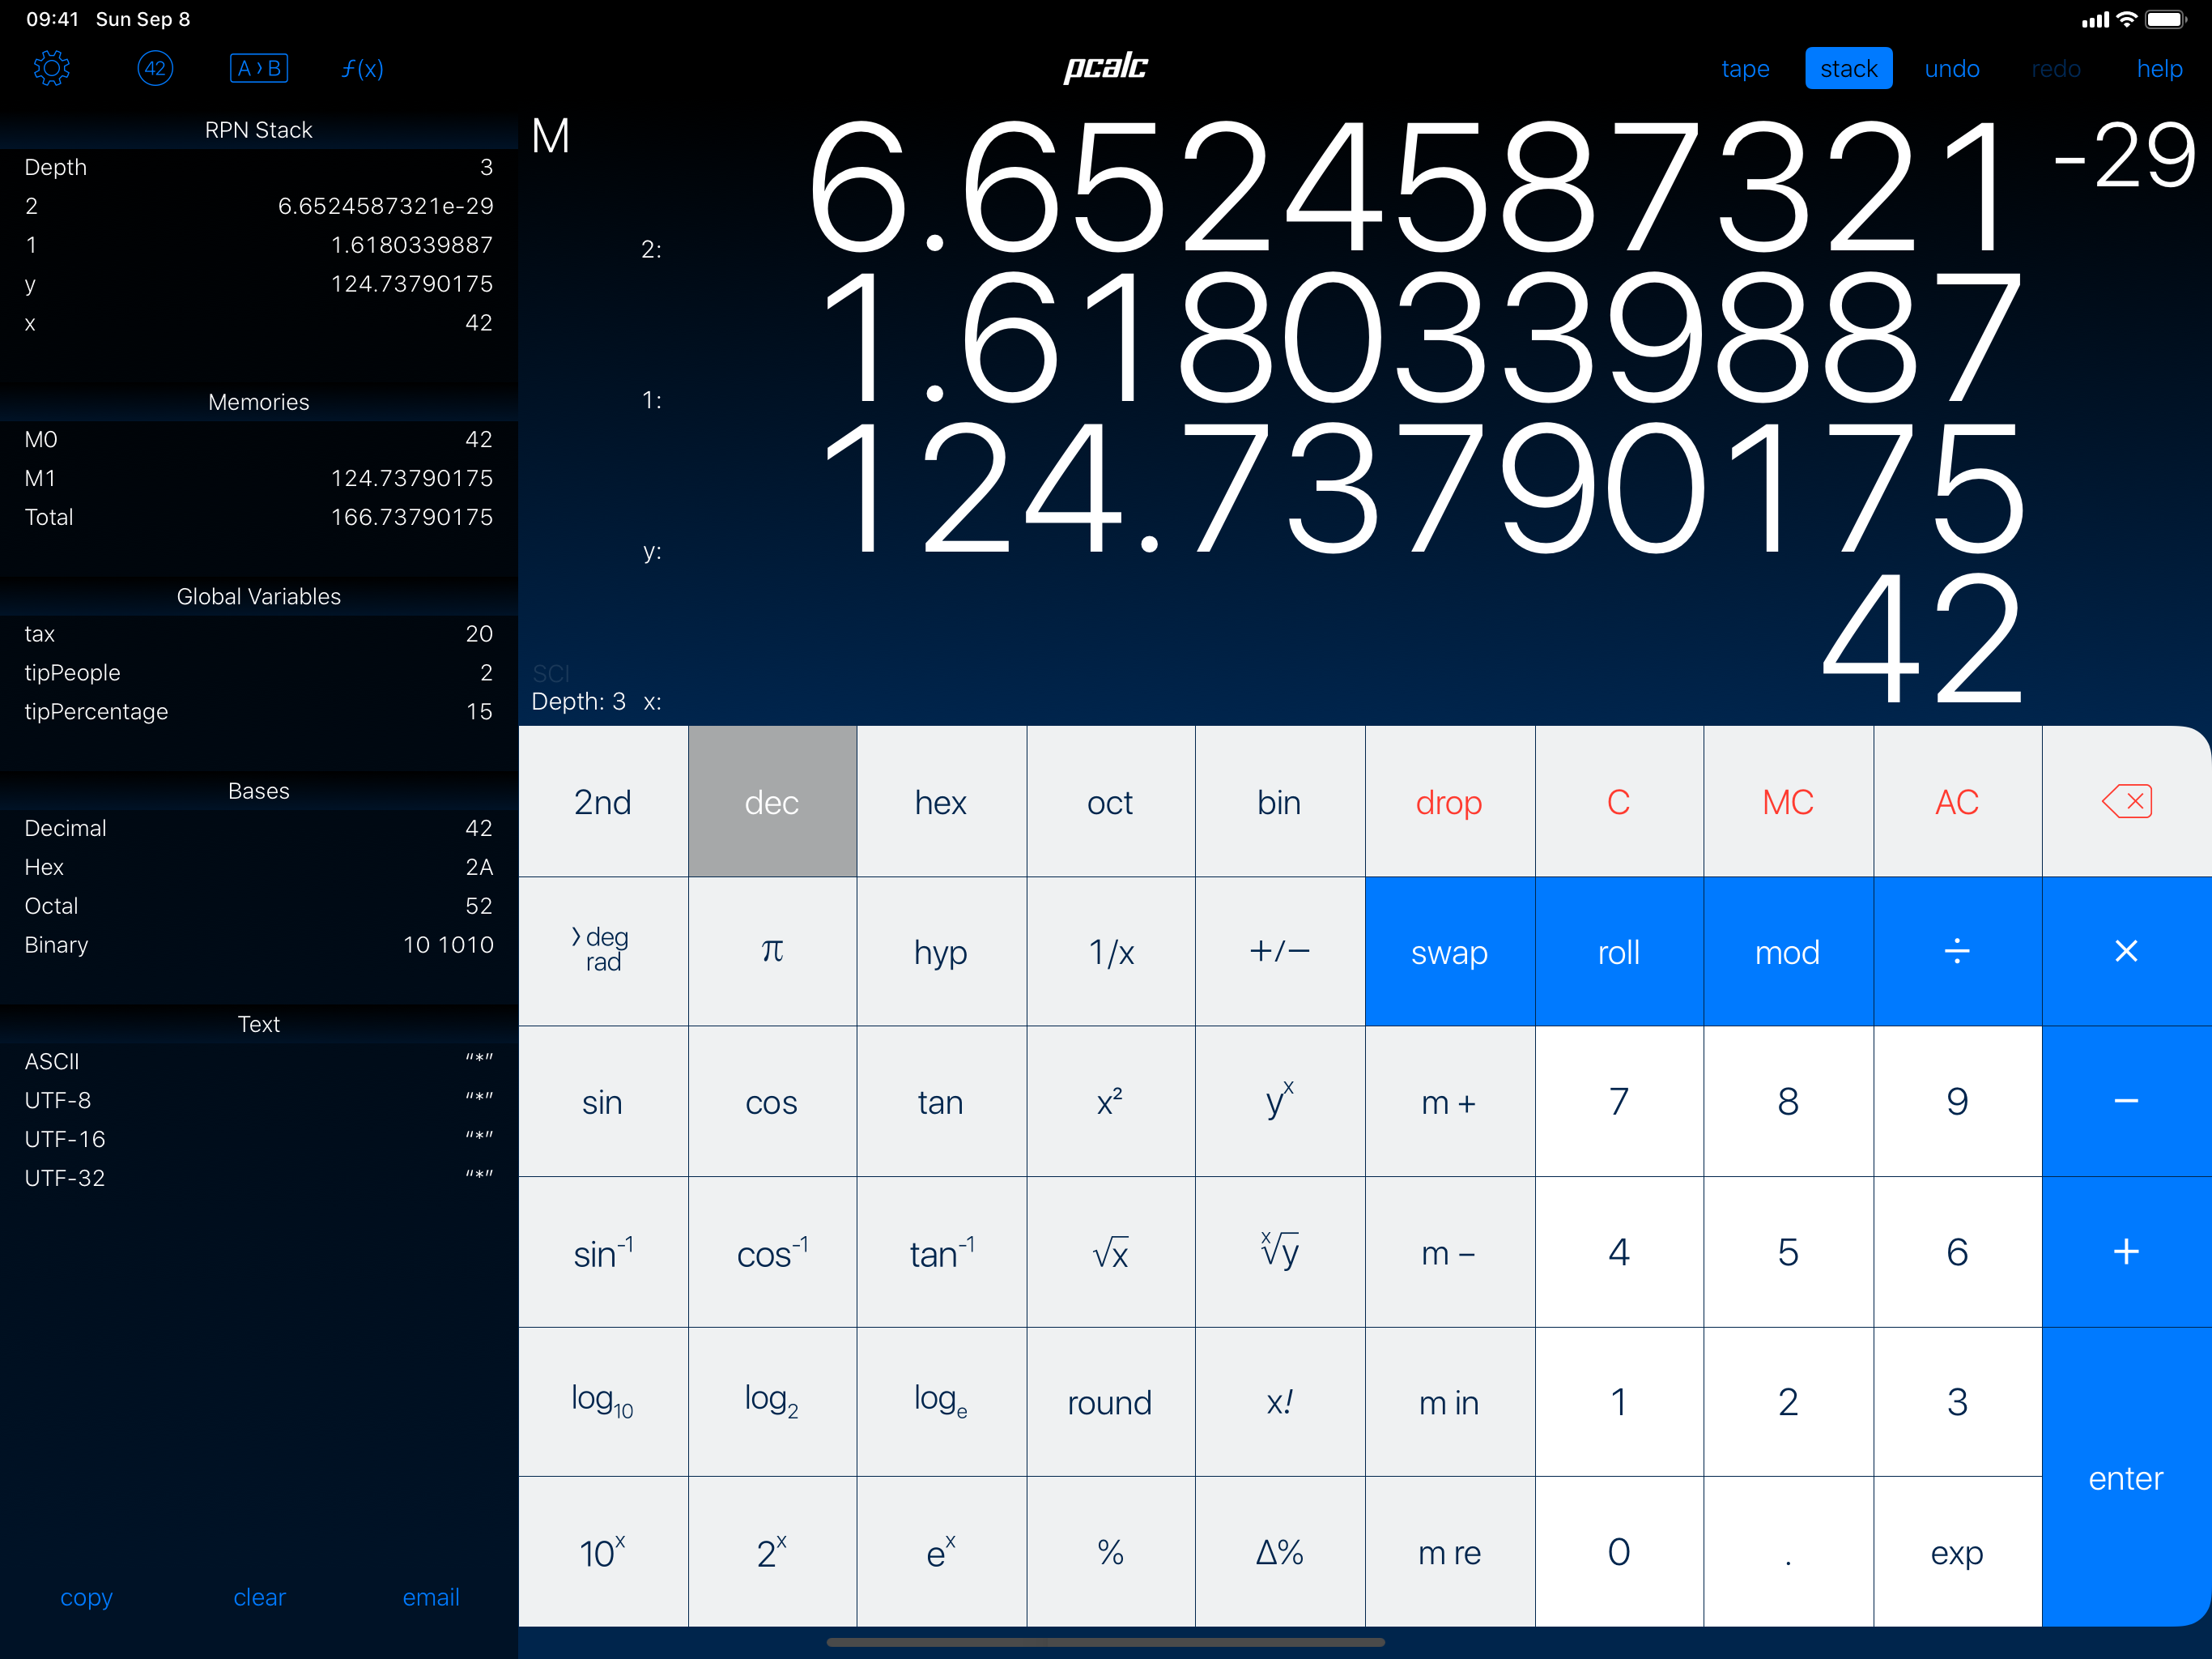The image size is (2212, 1659).
Task: Switch number base to hex
Action: [940, 803]
